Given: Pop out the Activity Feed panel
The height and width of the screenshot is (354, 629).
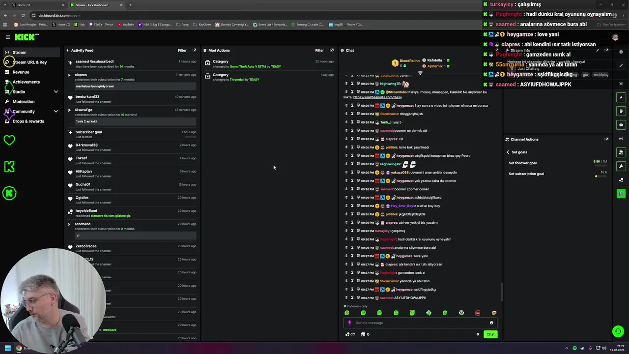Looking at the screenshot, I should click(x=194, y=50).
